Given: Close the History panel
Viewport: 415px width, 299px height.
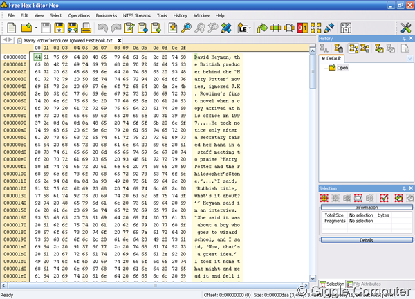Looking at the screenshot, I should click(x=411, y=38).
